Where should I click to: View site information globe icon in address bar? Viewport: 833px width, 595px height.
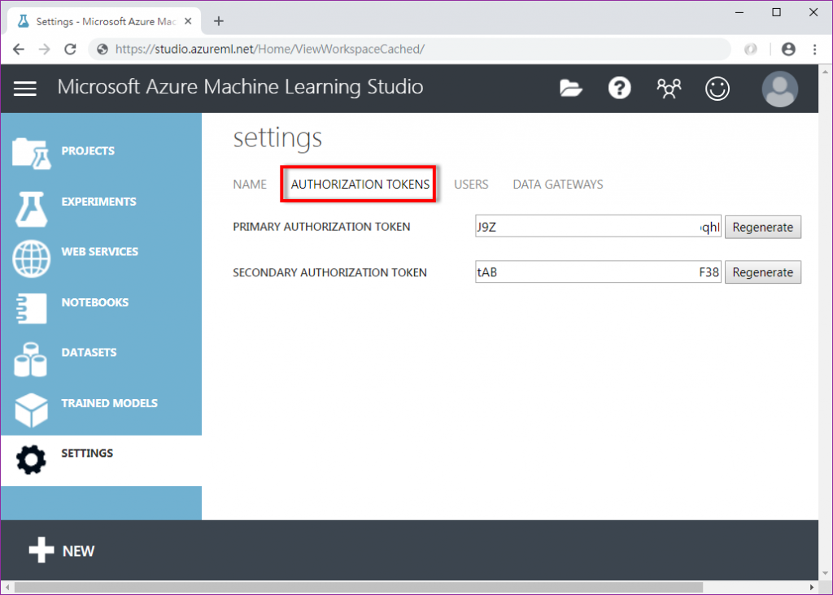click(x=102, y=50)
